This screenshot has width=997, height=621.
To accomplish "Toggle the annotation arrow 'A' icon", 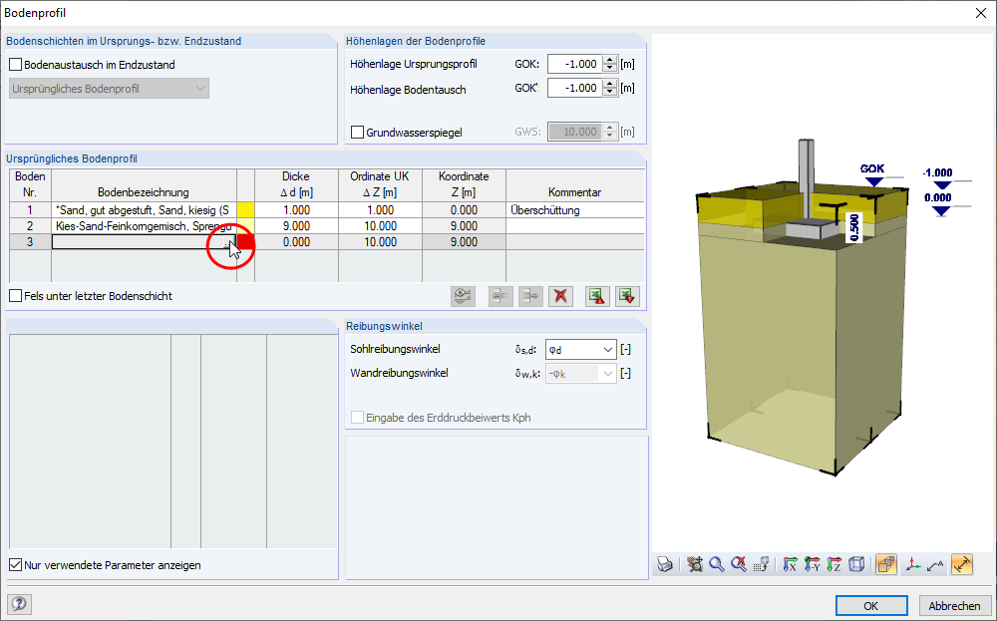I will [935, 564].
